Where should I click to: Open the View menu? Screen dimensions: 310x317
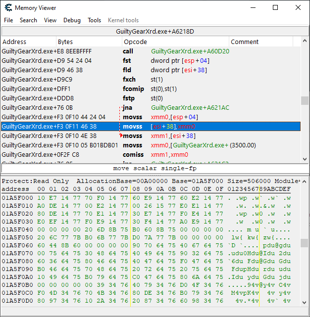tap(50, 20)
